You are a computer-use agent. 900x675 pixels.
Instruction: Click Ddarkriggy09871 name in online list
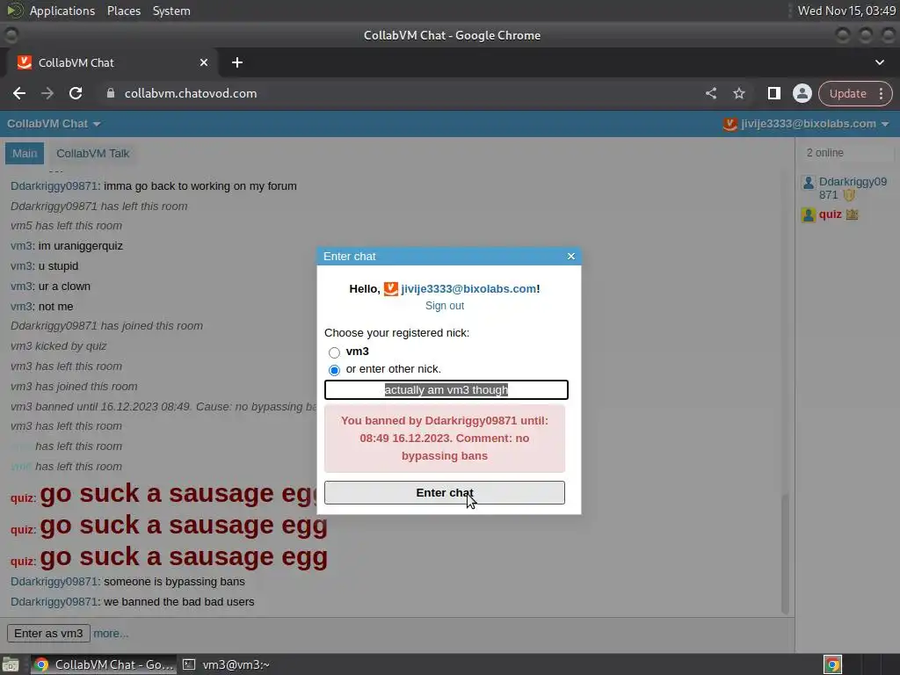(x=853, y=188)
